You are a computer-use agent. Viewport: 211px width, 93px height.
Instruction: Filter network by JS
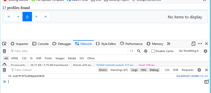pyautogui.click(x=31, y=58)
